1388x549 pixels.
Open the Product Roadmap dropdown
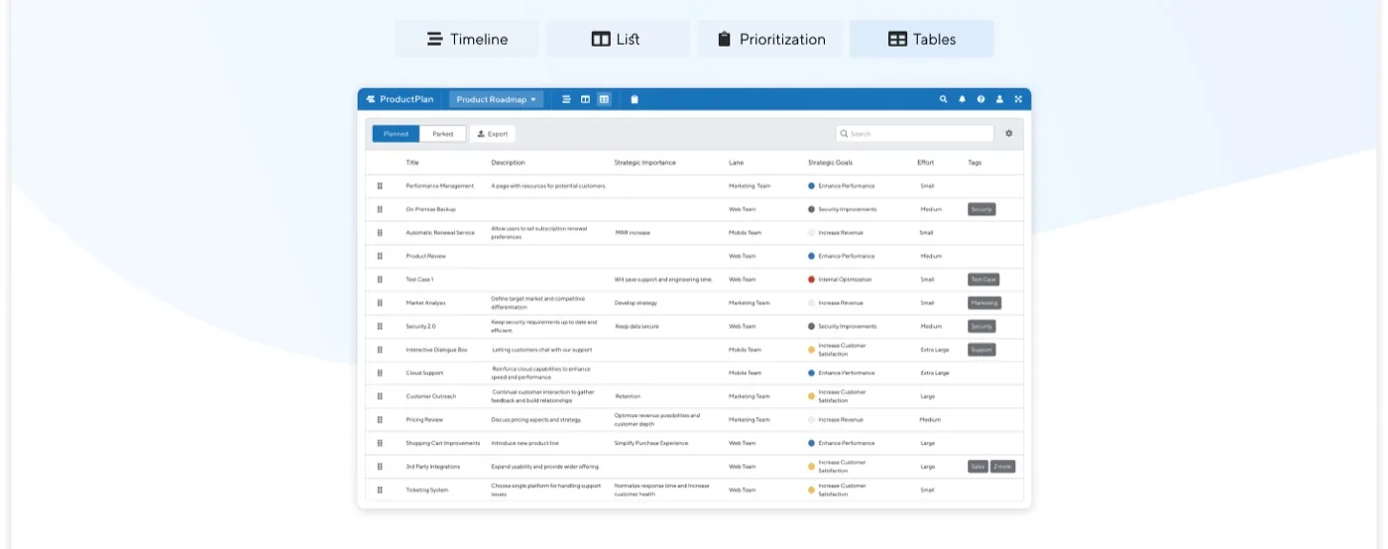click(x=497, y=99)
